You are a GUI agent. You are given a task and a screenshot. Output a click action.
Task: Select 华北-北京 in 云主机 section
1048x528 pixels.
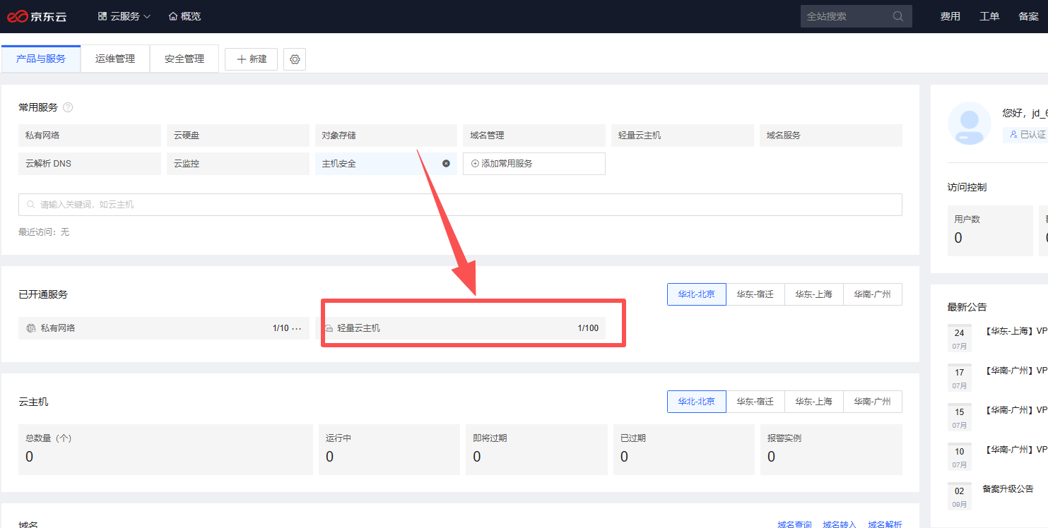pos(697,402)
